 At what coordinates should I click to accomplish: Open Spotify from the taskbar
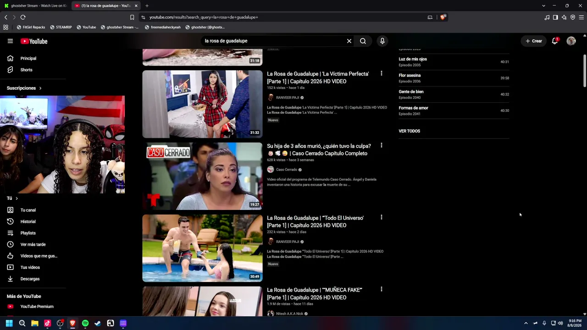pyautogui.click(x=85, y=323)
